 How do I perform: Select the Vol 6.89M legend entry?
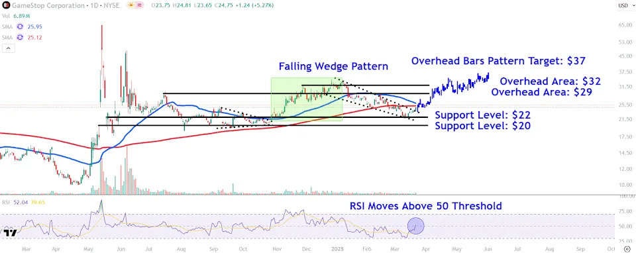point(17,16)
